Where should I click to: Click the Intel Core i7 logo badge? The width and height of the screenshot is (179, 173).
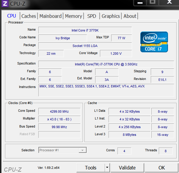[154, 42]
